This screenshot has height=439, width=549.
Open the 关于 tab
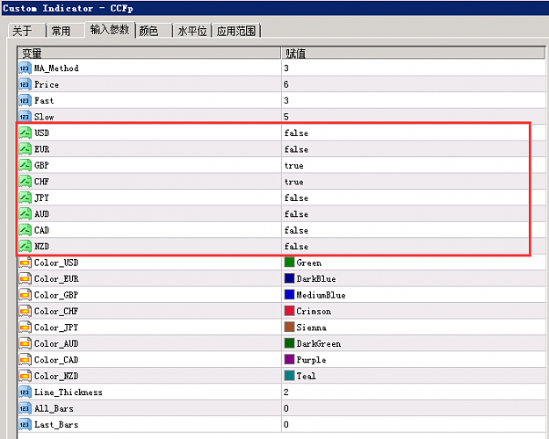tap(26, 31)
